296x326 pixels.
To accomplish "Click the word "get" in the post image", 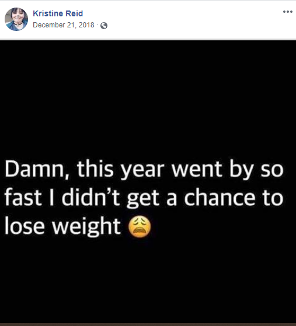I will coord(143,198).
